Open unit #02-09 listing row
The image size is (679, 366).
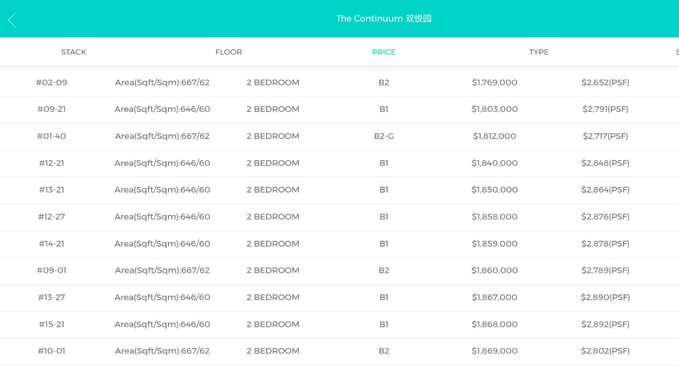click(x=52, y=83)
